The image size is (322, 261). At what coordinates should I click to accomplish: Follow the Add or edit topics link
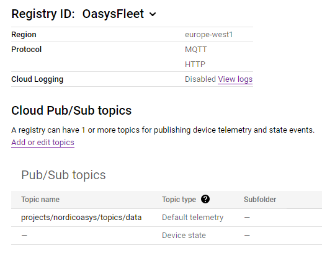pos(43,143)
